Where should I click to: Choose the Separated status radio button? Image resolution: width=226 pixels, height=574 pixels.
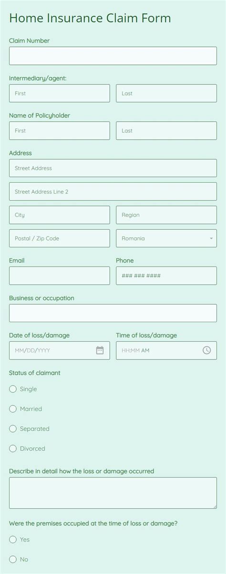tap(13, 429)
